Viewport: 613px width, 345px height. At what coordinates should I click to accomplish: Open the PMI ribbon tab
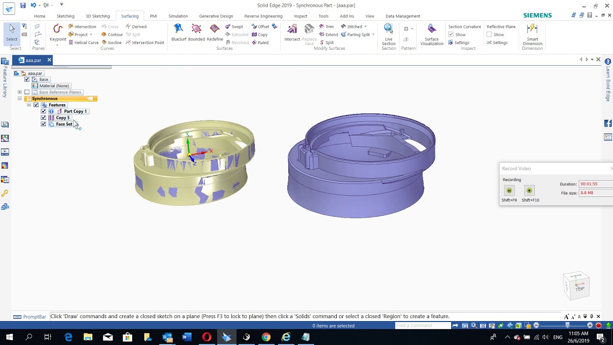tap(153, 16)
